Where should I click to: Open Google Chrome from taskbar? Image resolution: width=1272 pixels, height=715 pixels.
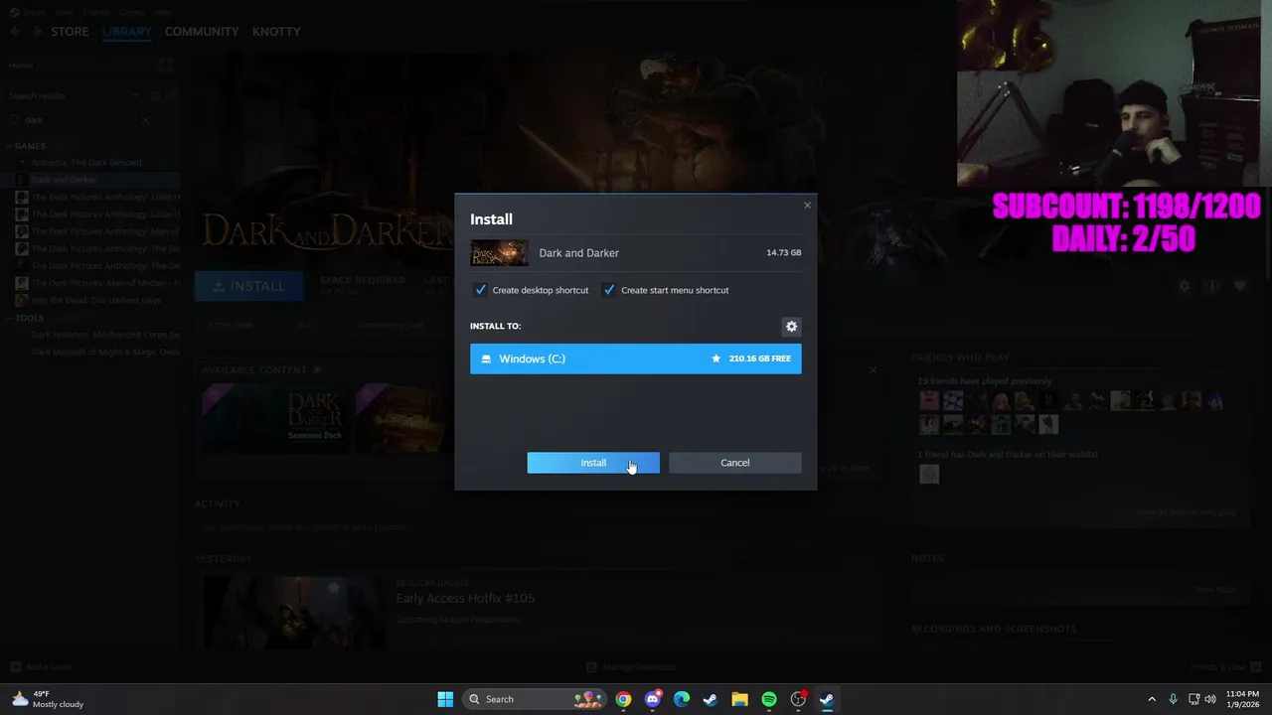click(623, 699)
